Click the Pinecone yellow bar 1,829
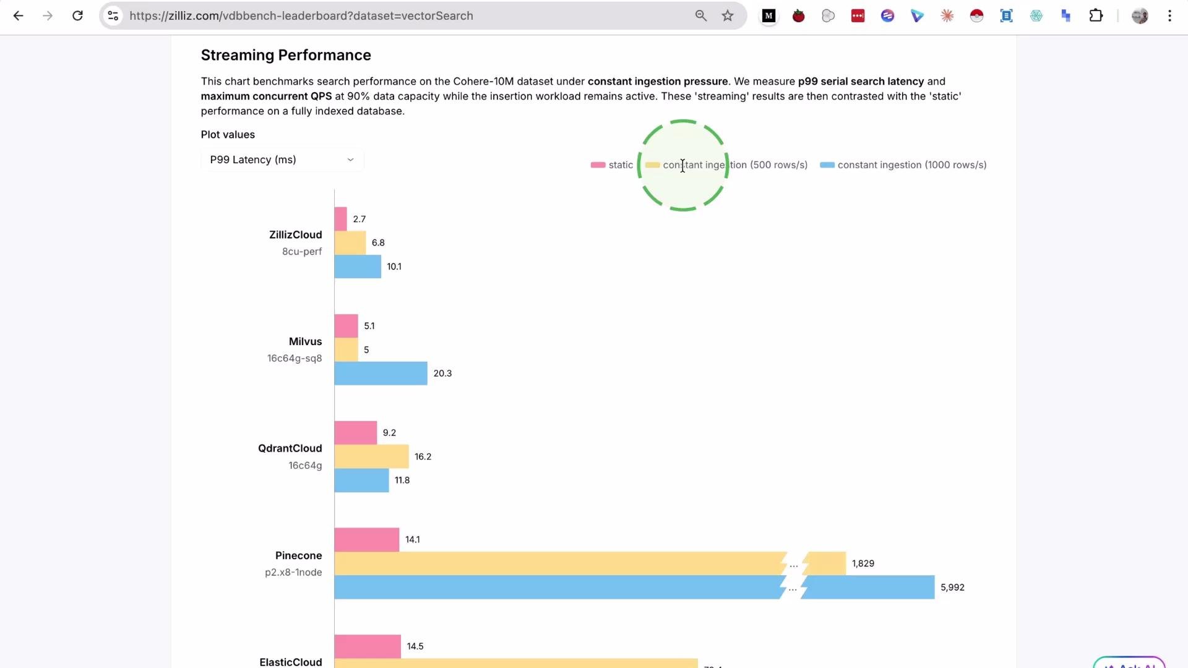Image resolution: width=1188 pixels, height=668 pixels. [590, 563]
